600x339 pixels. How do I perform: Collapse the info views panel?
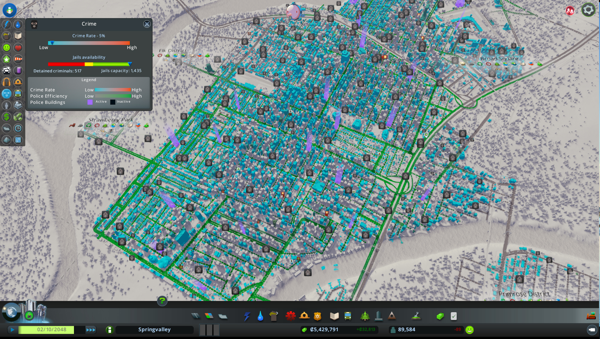(10, 10)
